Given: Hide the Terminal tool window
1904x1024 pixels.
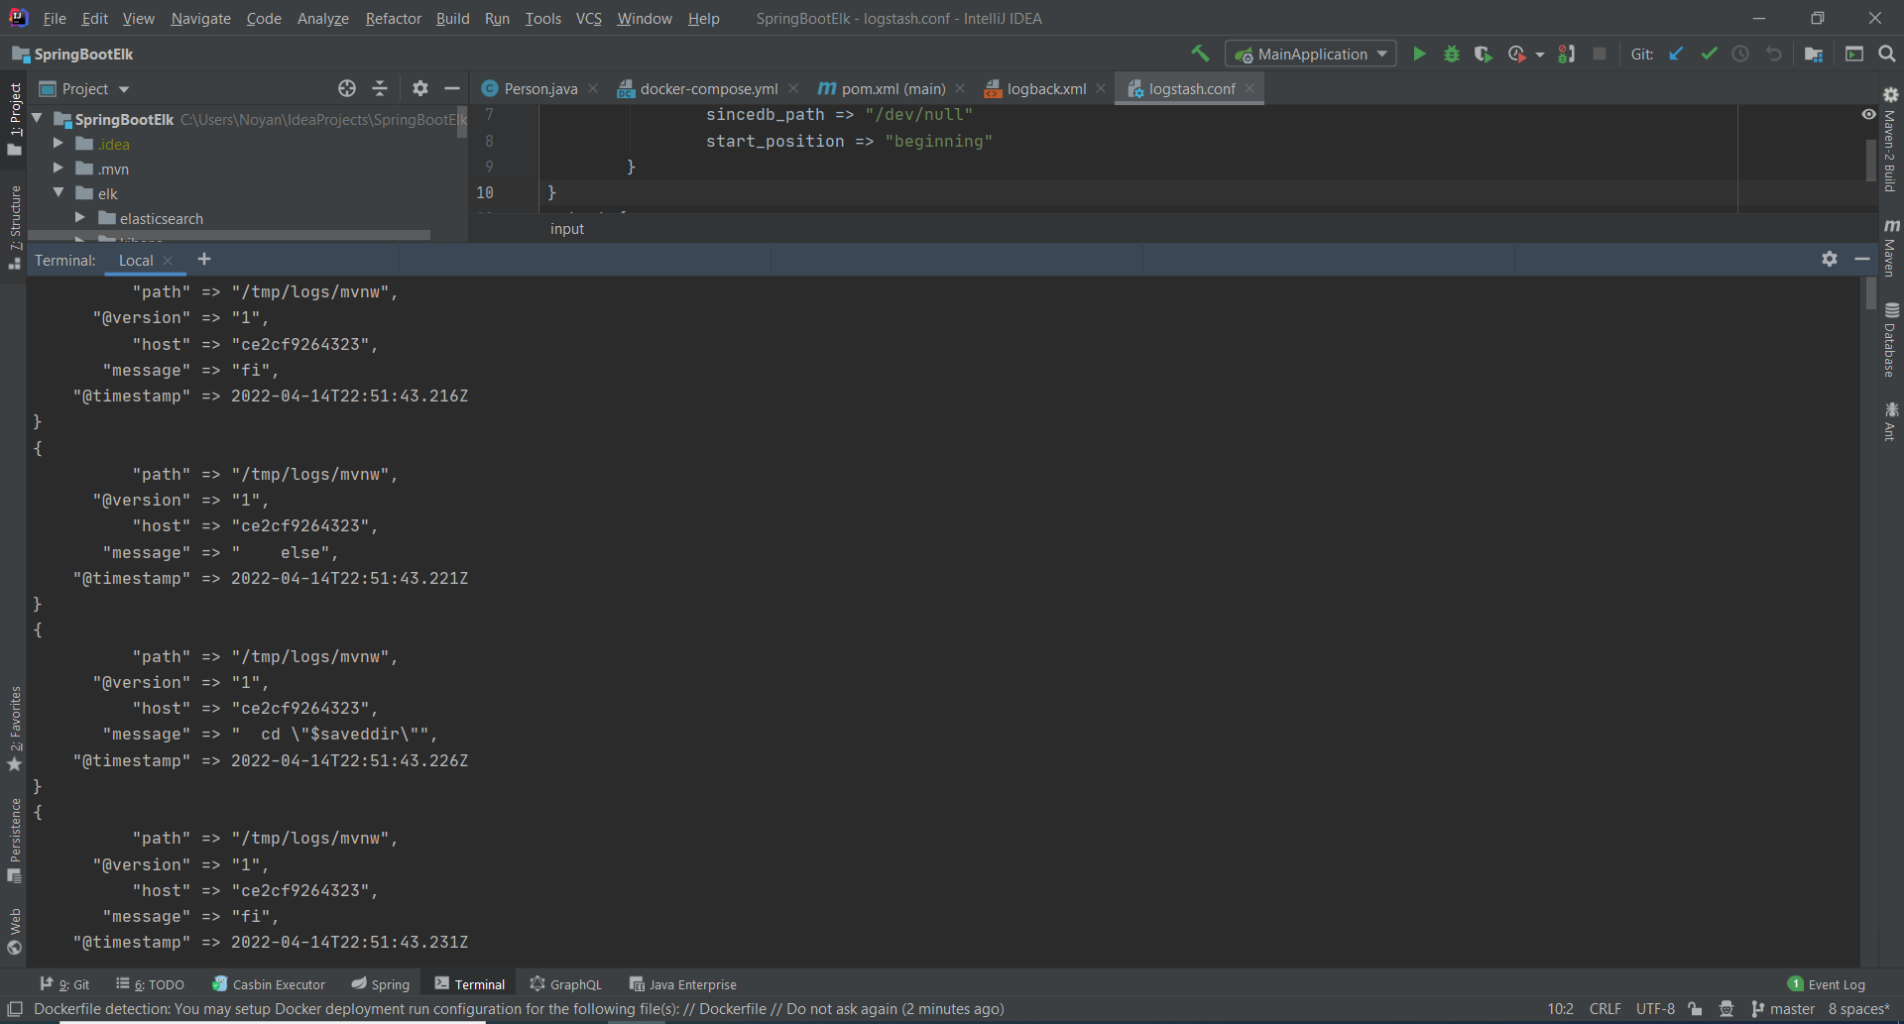Looking at the screenshot, I should pos(1862,259).
